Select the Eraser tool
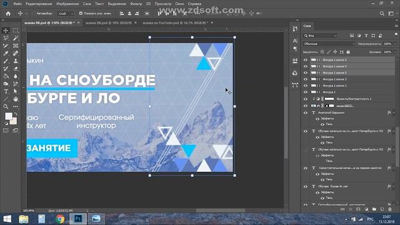The width and height of the screenshot is (400, 225). click(16, 69)
